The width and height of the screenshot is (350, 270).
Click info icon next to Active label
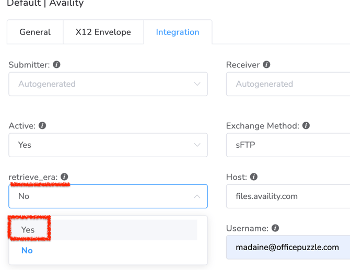point(42,126)
